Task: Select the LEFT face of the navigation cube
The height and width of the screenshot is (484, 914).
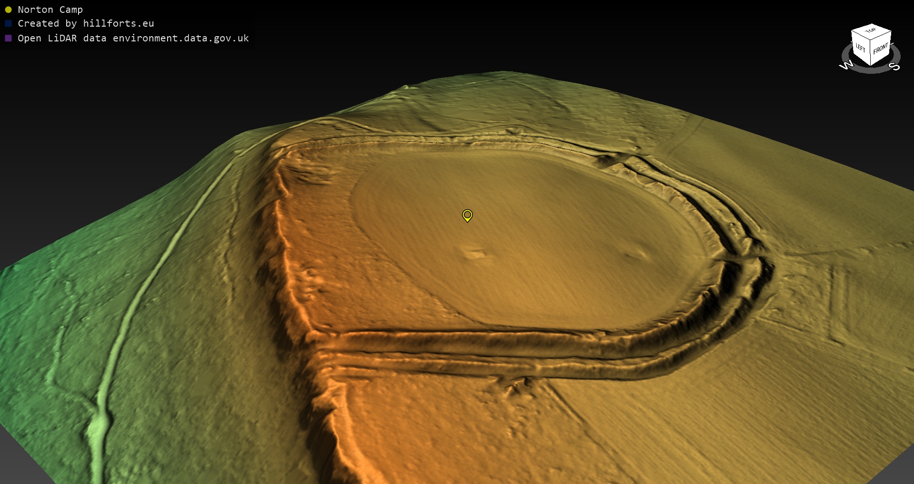Action: pos(861,49)
